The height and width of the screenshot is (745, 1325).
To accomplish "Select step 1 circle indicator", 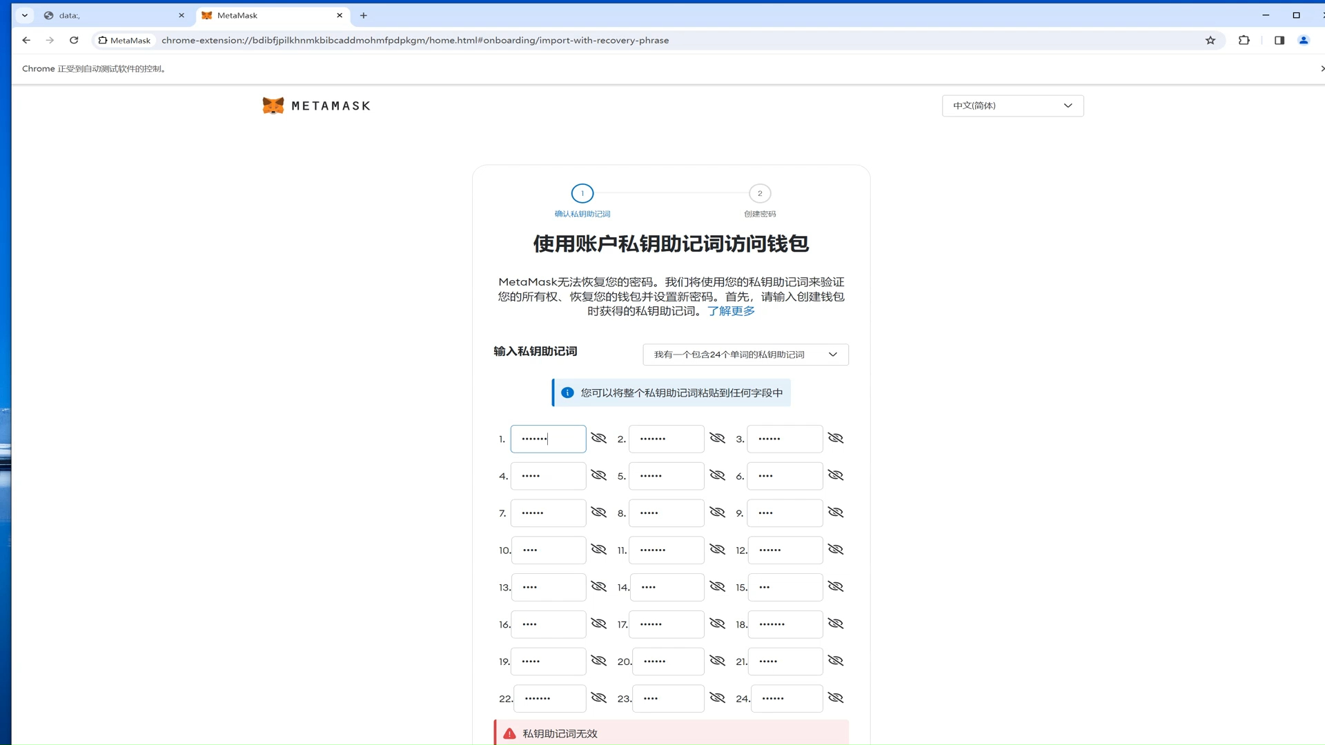I will (582, 193).
